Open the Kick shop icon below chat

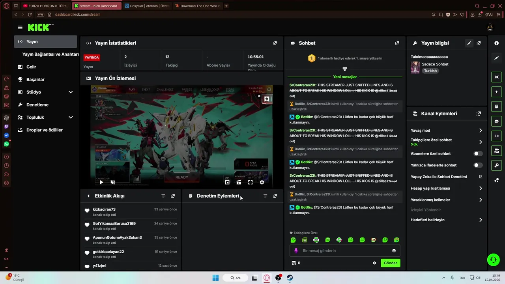[293, 263]
